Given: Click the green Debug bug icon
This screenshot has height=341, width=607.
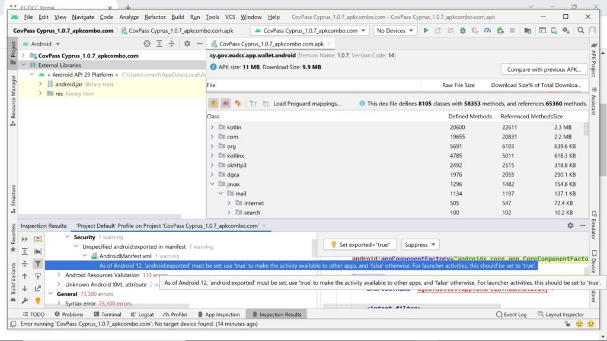Looking at the screenshot, I should pos(462,31).
